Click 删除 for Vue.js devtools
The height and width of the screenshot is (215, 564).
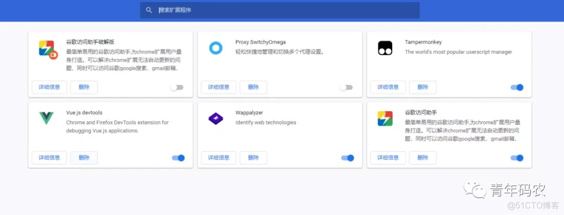84,158
